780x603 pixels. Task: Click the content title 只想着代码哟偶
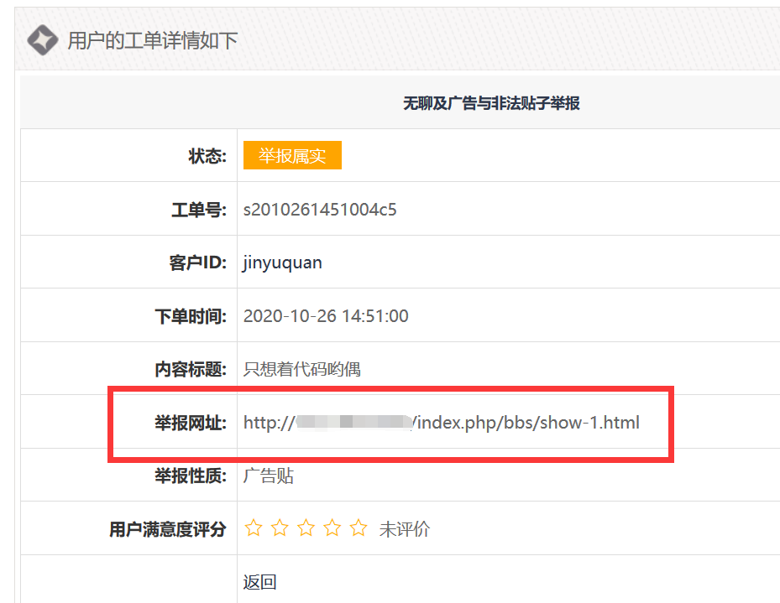coord(301,369)
